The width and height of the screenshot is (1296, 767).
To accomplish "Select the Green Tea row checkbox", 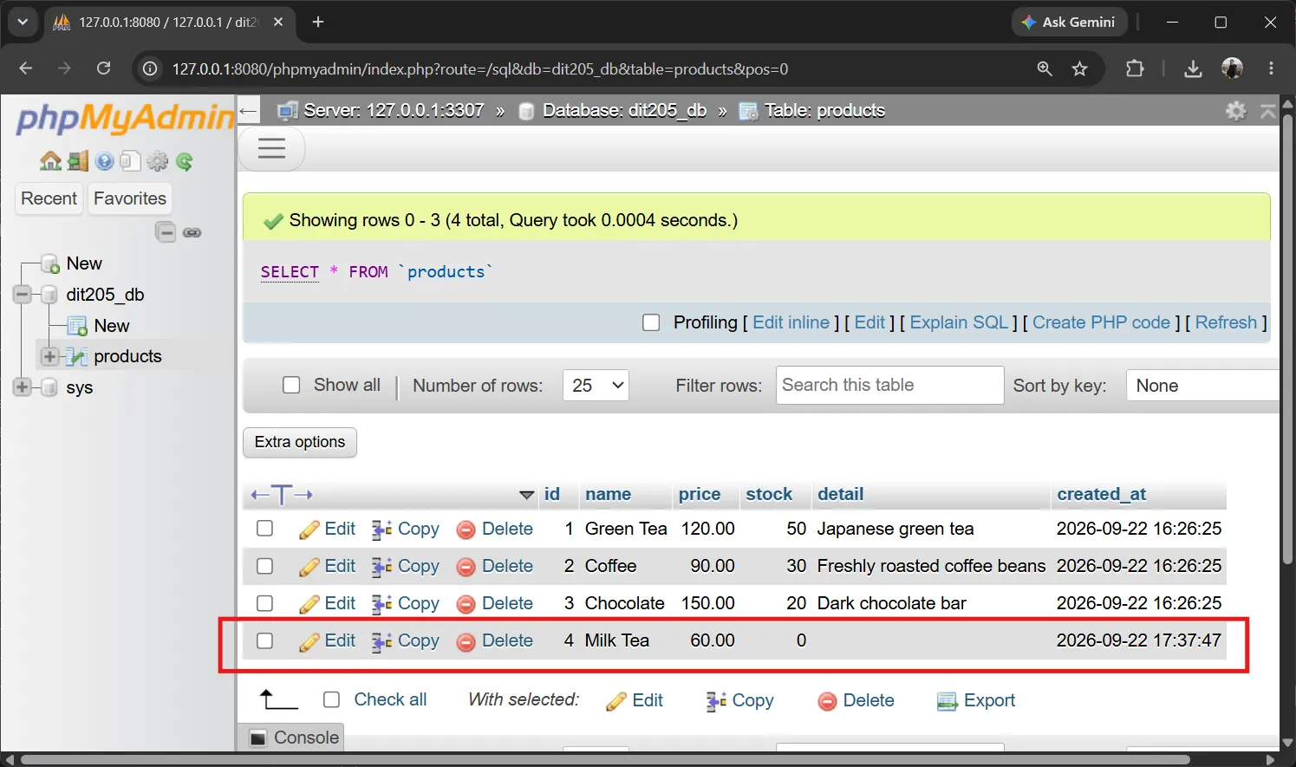I will point(265,529).
